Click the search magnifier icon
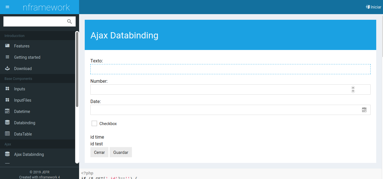 tap(69, 21)
